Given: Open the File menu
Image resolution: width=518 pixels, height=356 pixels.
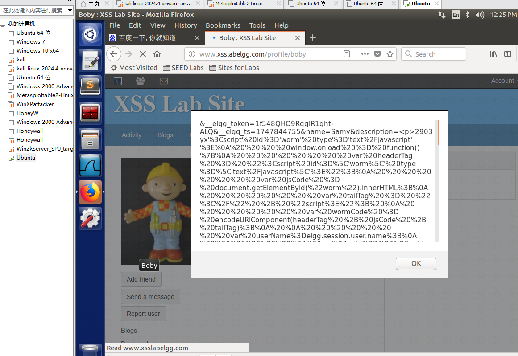Looking at the screenshot, I should (x=115, y=25).
